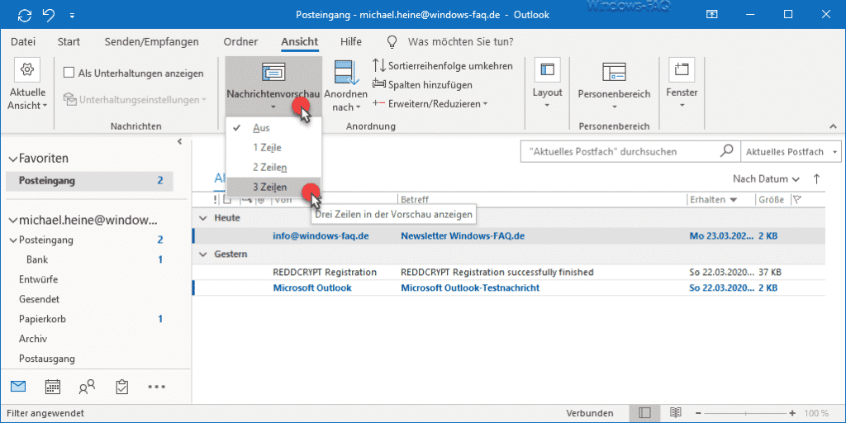The image size is (846, 423).
Task: Switch to Tasks clipboard icon
Action: point(122,387)
